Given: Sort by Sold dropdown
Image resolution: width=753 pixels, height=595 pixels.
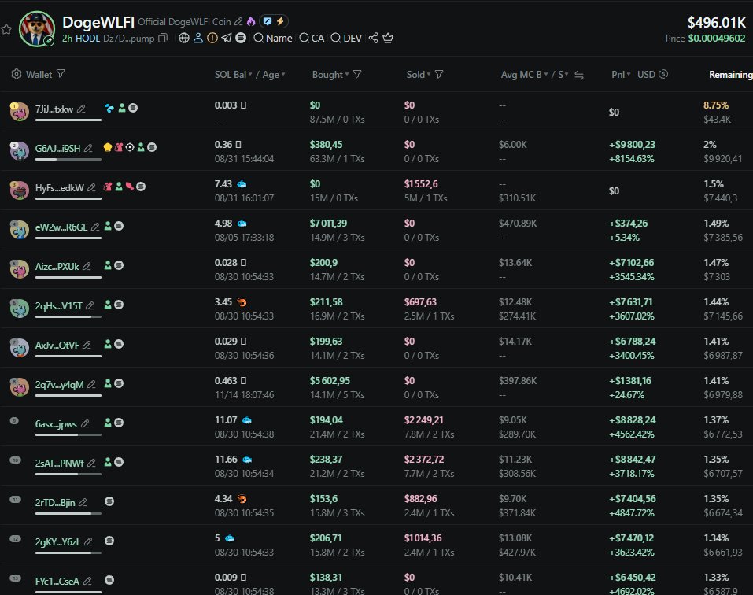Looking at the screenshot, I should [419, 75].
